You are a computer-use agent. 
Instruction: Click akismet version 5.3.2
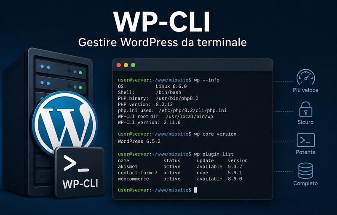235,167
